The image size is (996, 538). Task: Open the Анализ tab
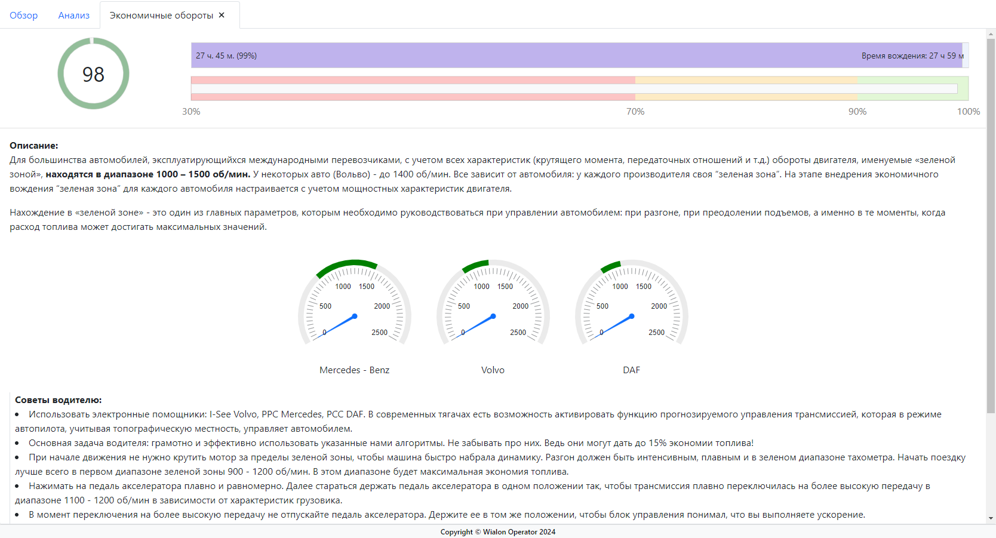coord(74,16)
